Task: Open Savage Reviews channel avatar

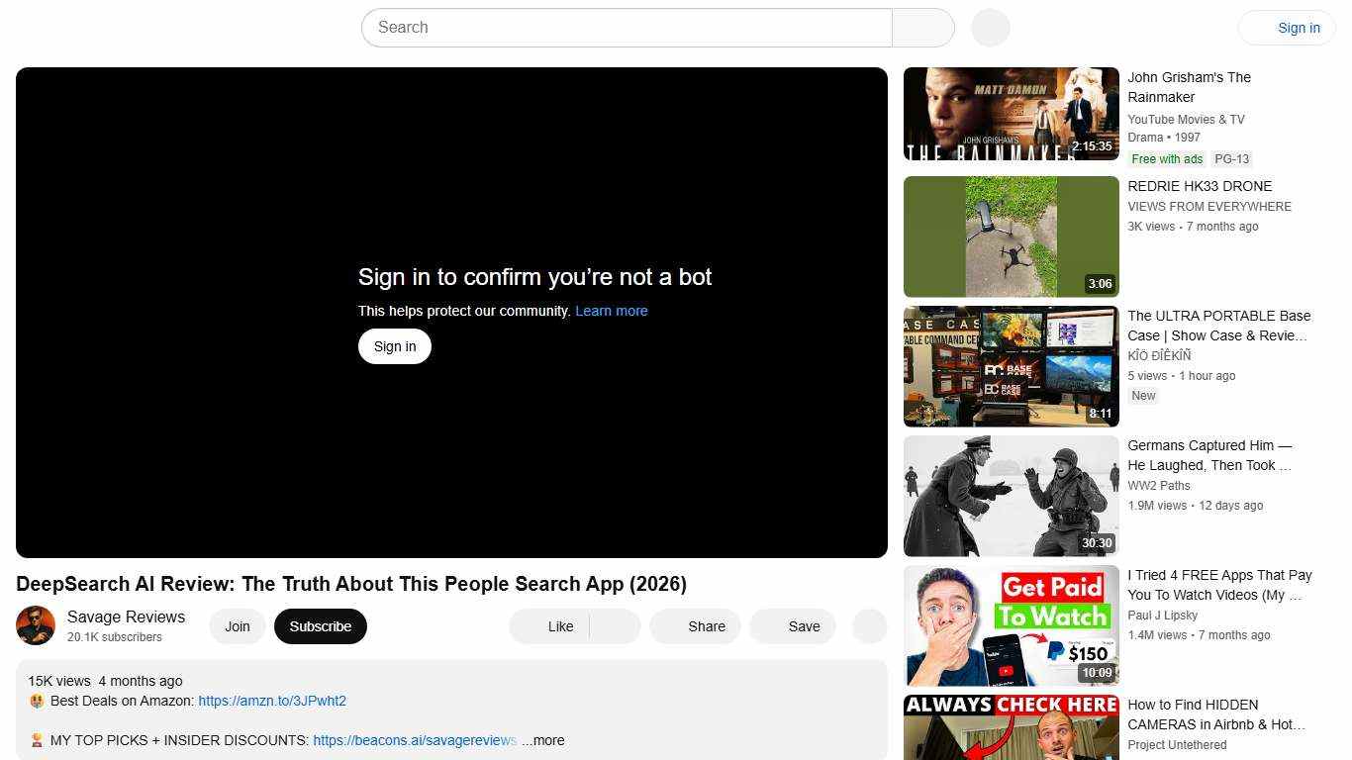Action: [36, 625]
